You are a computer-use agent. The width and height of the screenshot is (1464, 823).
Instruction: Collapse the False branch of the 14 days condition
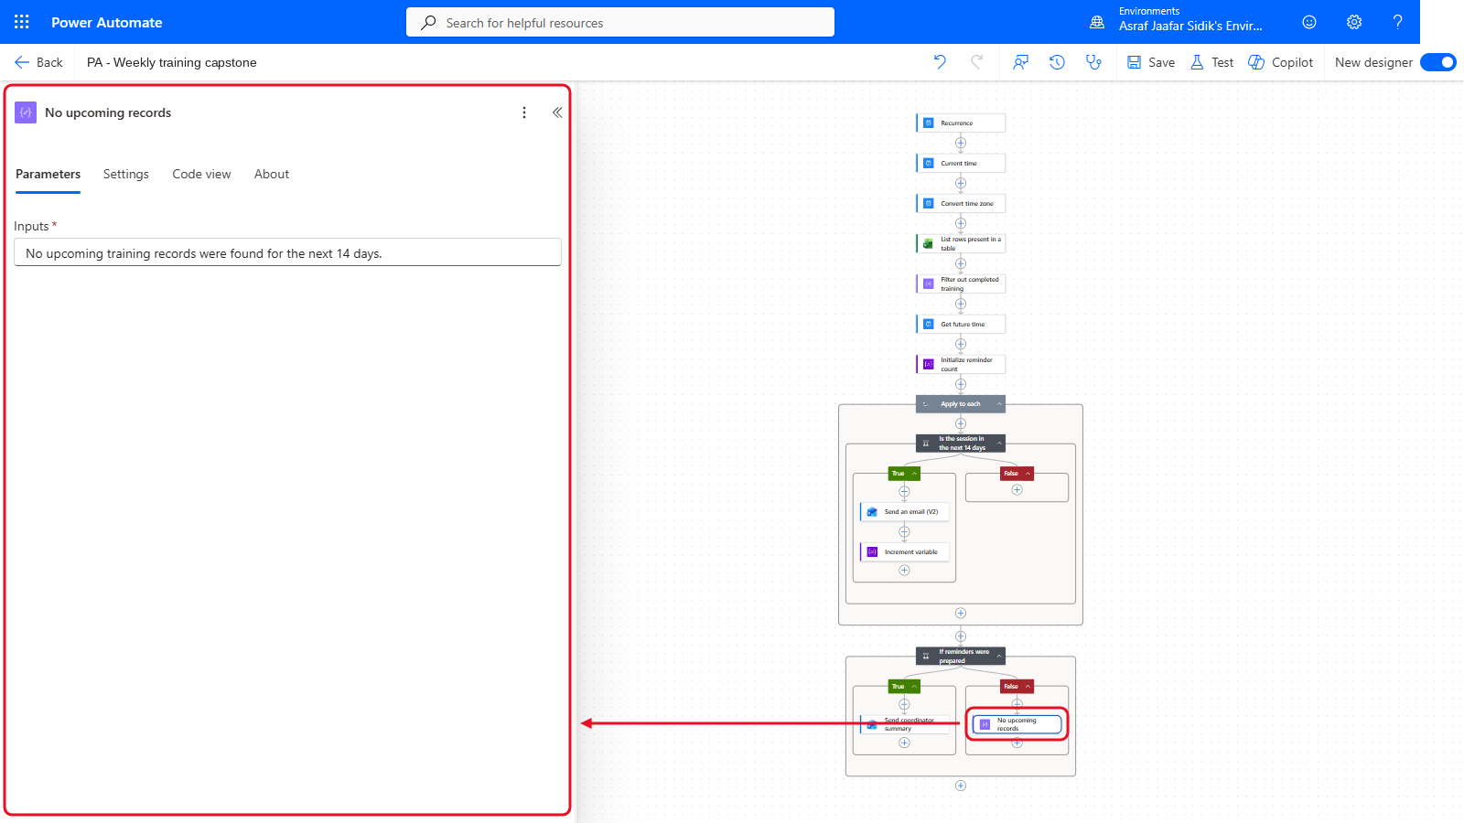pos(1028,474)
